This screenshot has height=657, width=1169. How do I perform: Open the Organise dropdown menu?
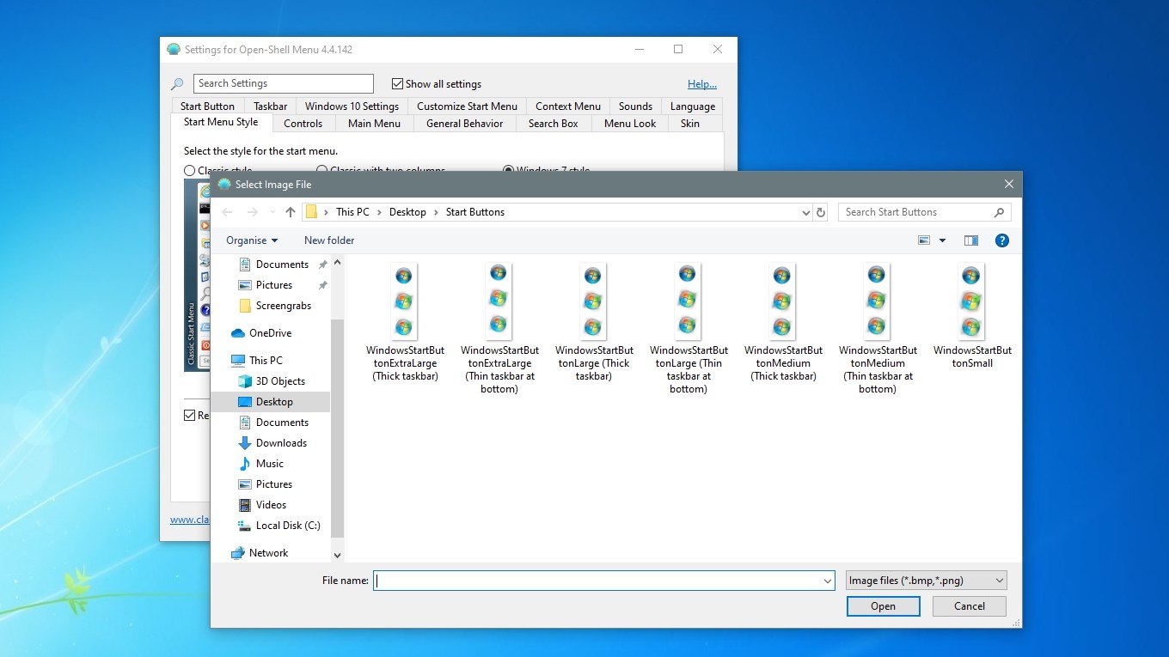tap(252, 240)
